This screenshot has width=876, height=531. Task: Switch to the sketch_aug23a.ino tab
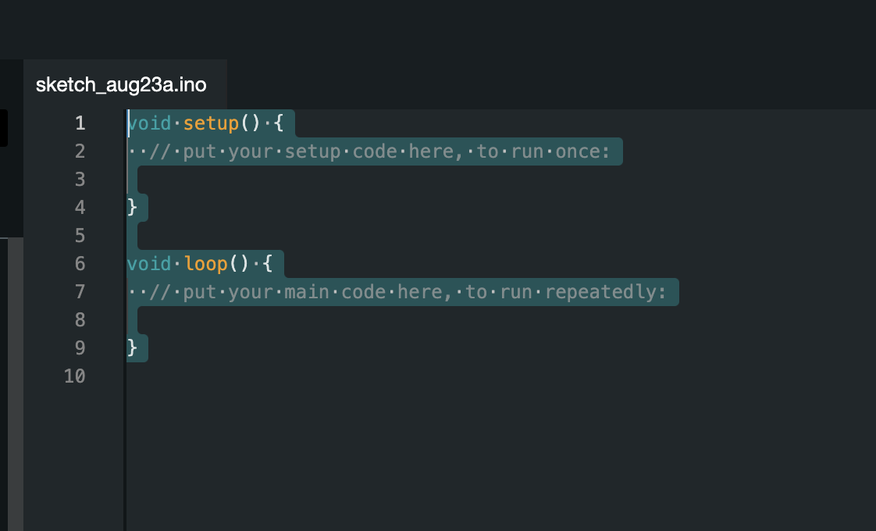[121, 85]
